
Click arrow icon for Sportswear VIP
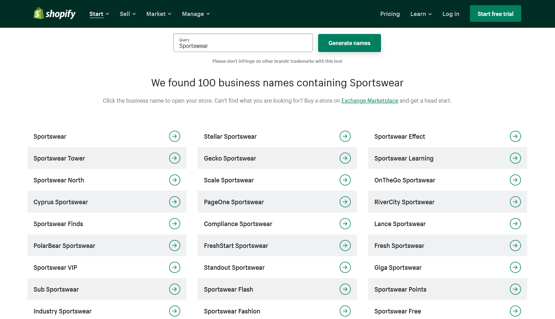pos(175,267)
